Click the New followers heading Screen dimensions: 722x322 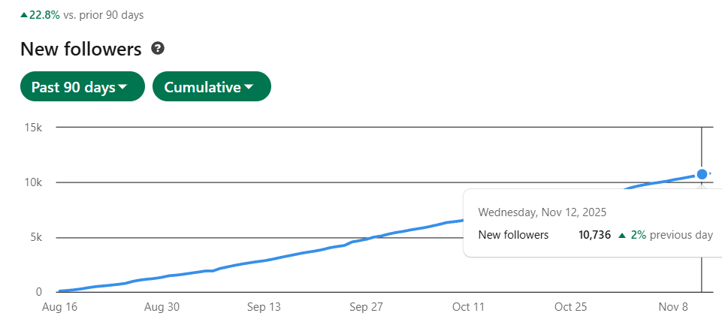click(x=81, y=49)
